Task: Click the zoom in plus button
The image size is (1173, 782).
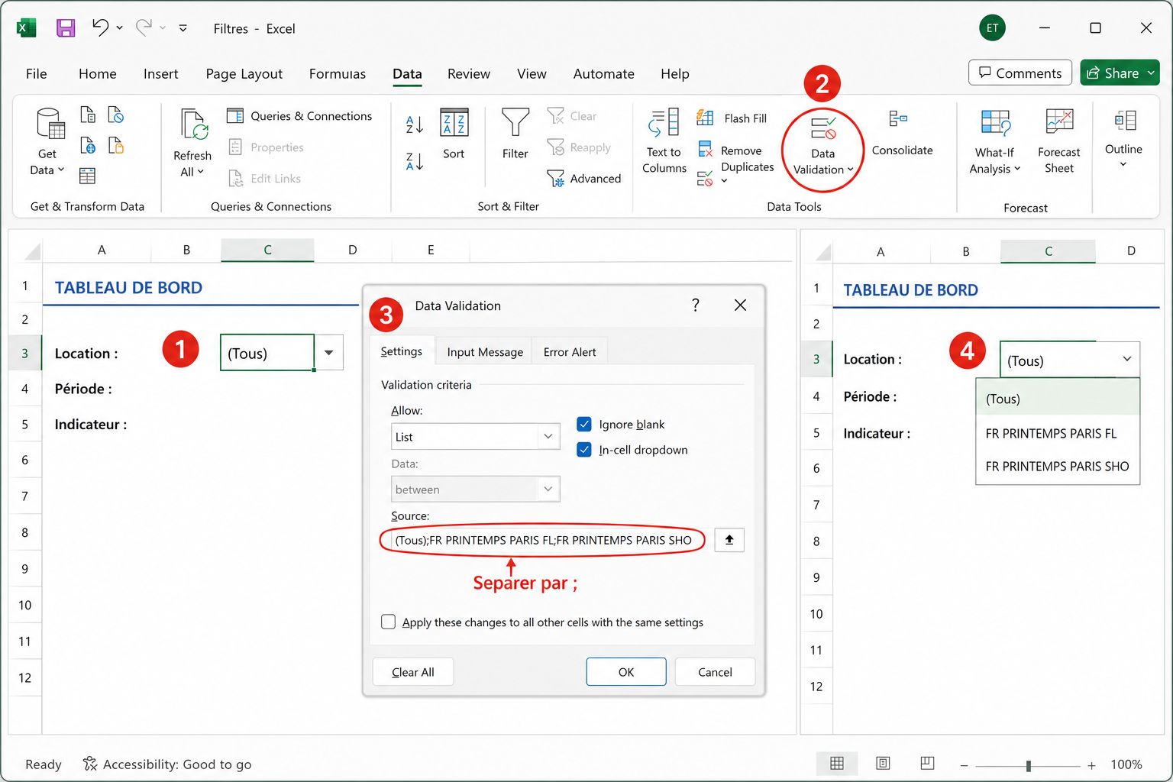Action: point(1091,765)
